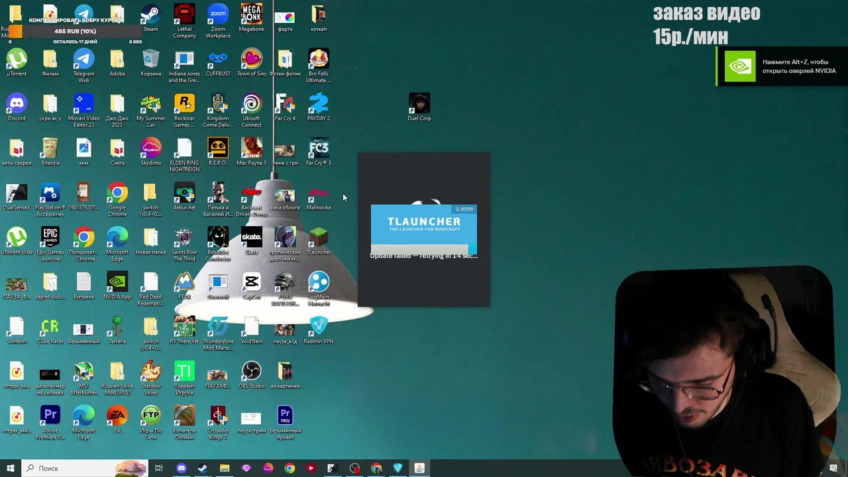
Task: Select the Far Cry 4 icon
Action: 285,107
